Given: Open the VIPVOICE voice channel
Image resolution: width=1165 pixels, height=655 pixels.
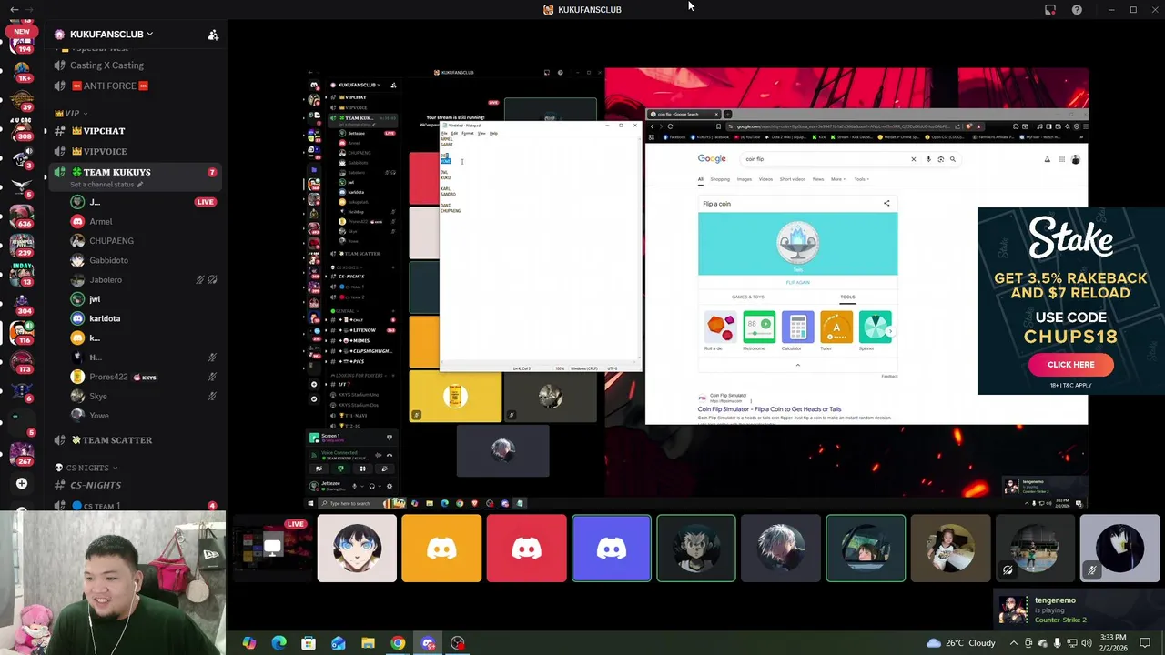Looking at the screenshot, I should click(105, 151).
